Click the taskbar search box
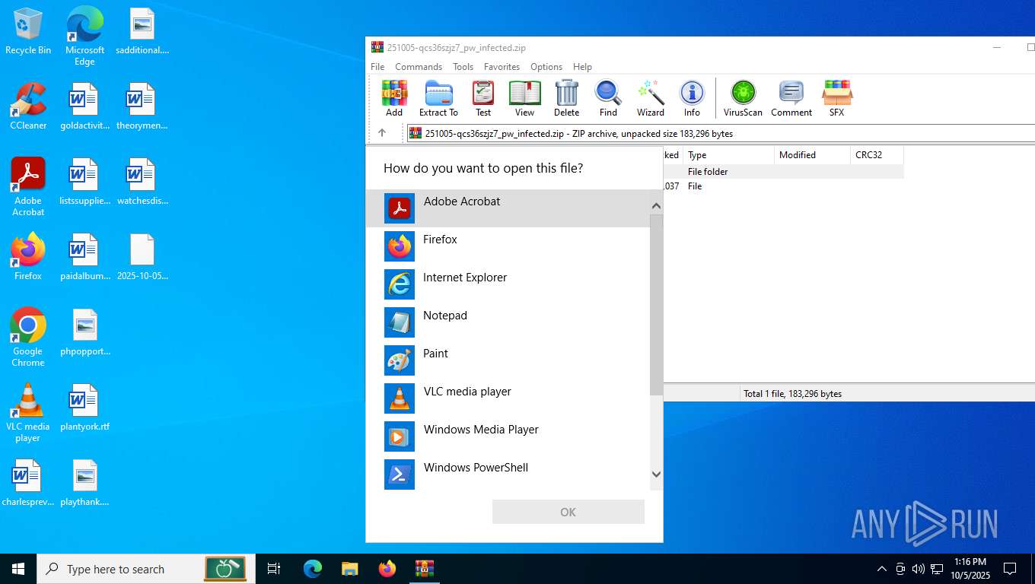This screenshot has height=584, width=1035. (x=146, y=569)
